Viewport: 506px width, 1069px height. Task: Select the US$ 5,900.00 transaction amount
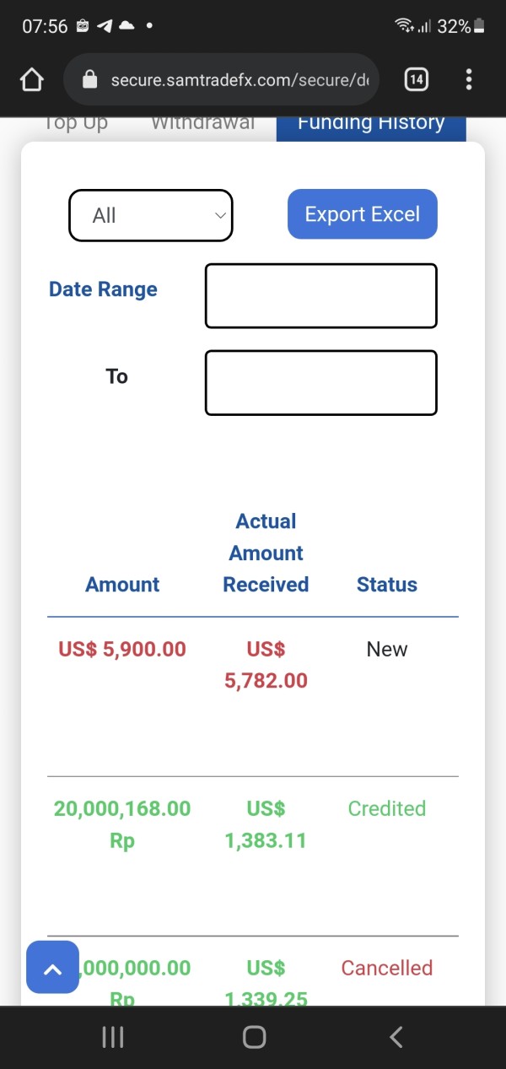click(122, 650)
